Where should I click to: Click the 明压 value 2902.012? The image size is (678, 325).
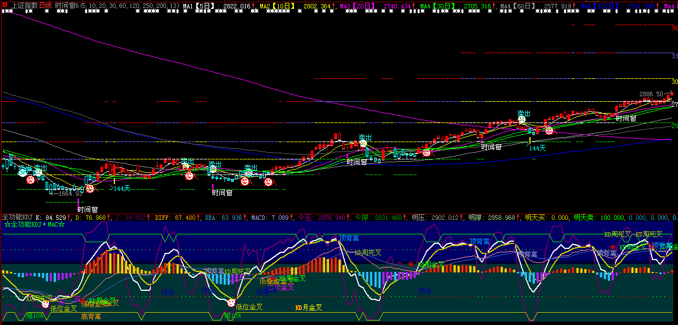445,217
